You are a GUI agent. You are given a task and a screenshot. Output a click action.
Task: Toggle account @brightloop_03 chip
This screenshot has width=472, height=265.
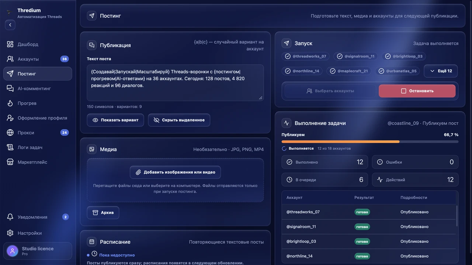coord(404,56)
